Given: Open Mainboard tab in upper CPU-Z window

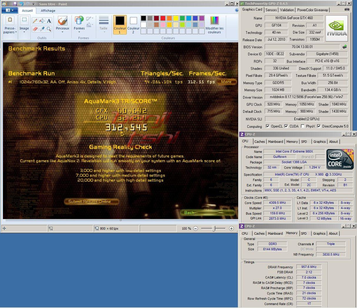Looking at the screenshot, I should tap(276, 142).
